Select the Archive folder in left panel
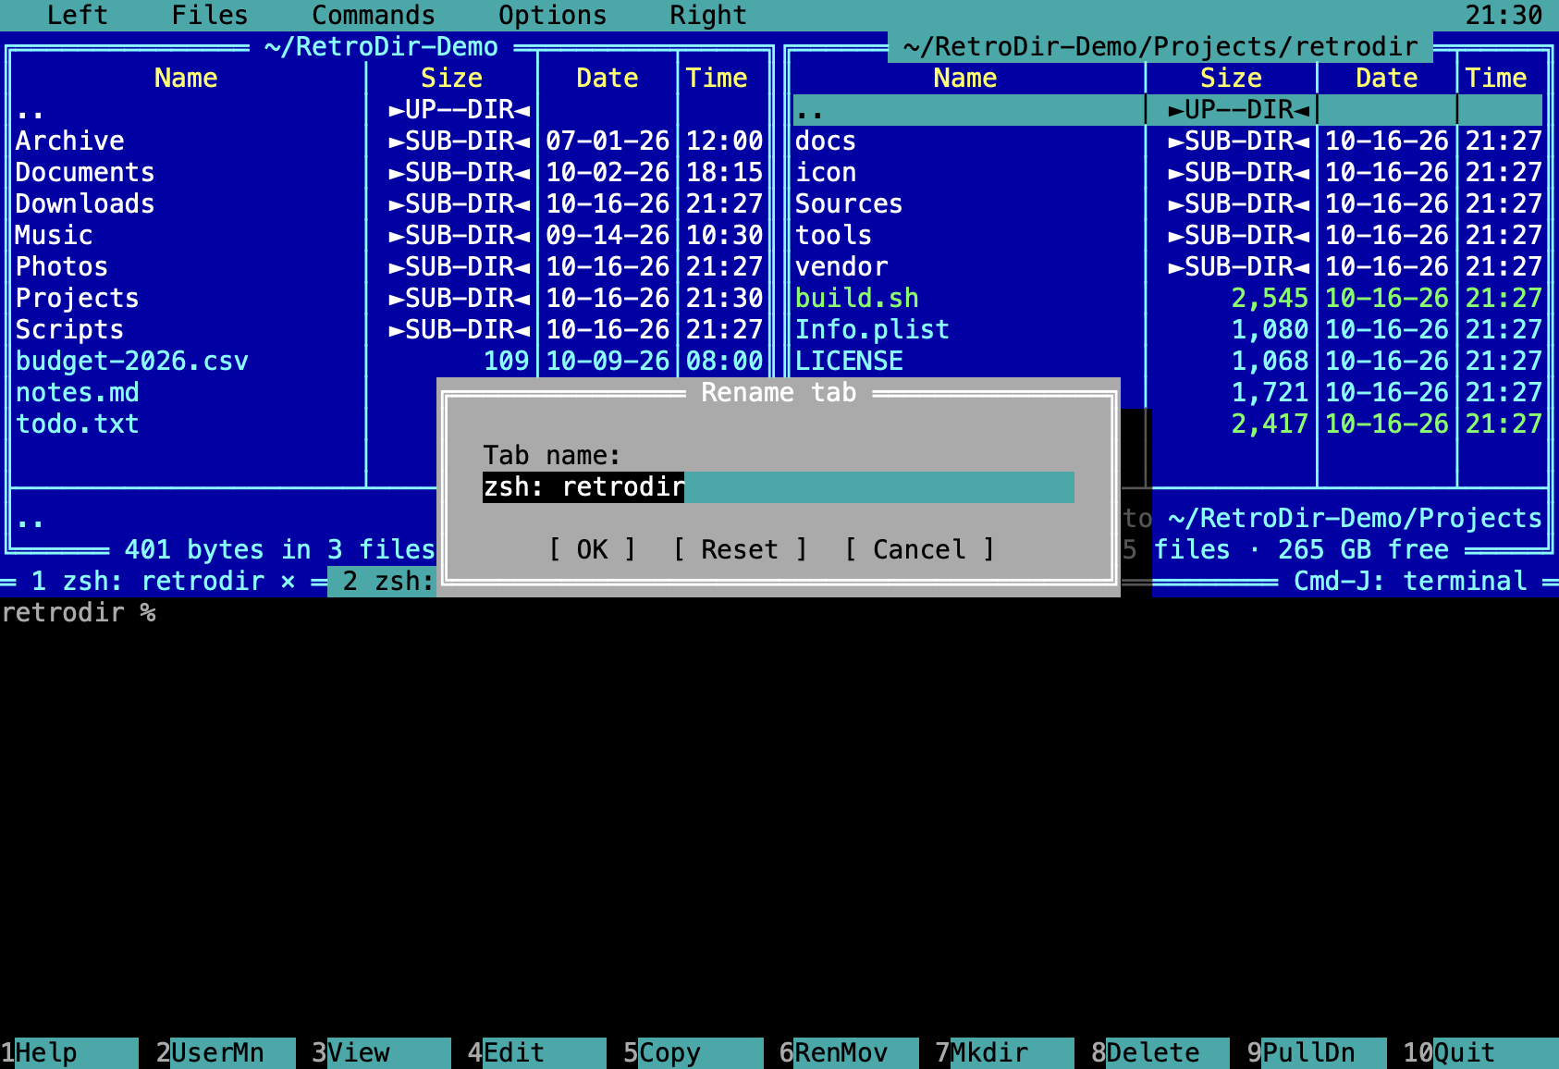The image size is (1559, 1069). [389, 141]
